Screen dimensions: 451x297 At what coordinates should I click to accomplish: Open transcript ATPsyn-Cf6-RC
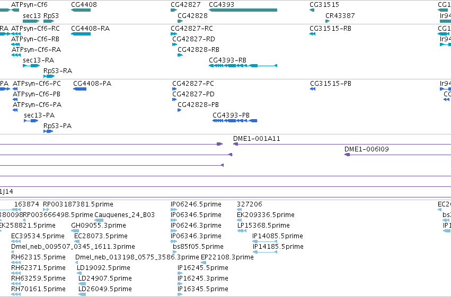[36, 29]
